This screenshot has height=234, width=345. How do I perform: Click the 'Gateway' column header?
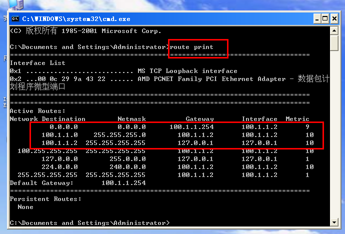(199, 119)
